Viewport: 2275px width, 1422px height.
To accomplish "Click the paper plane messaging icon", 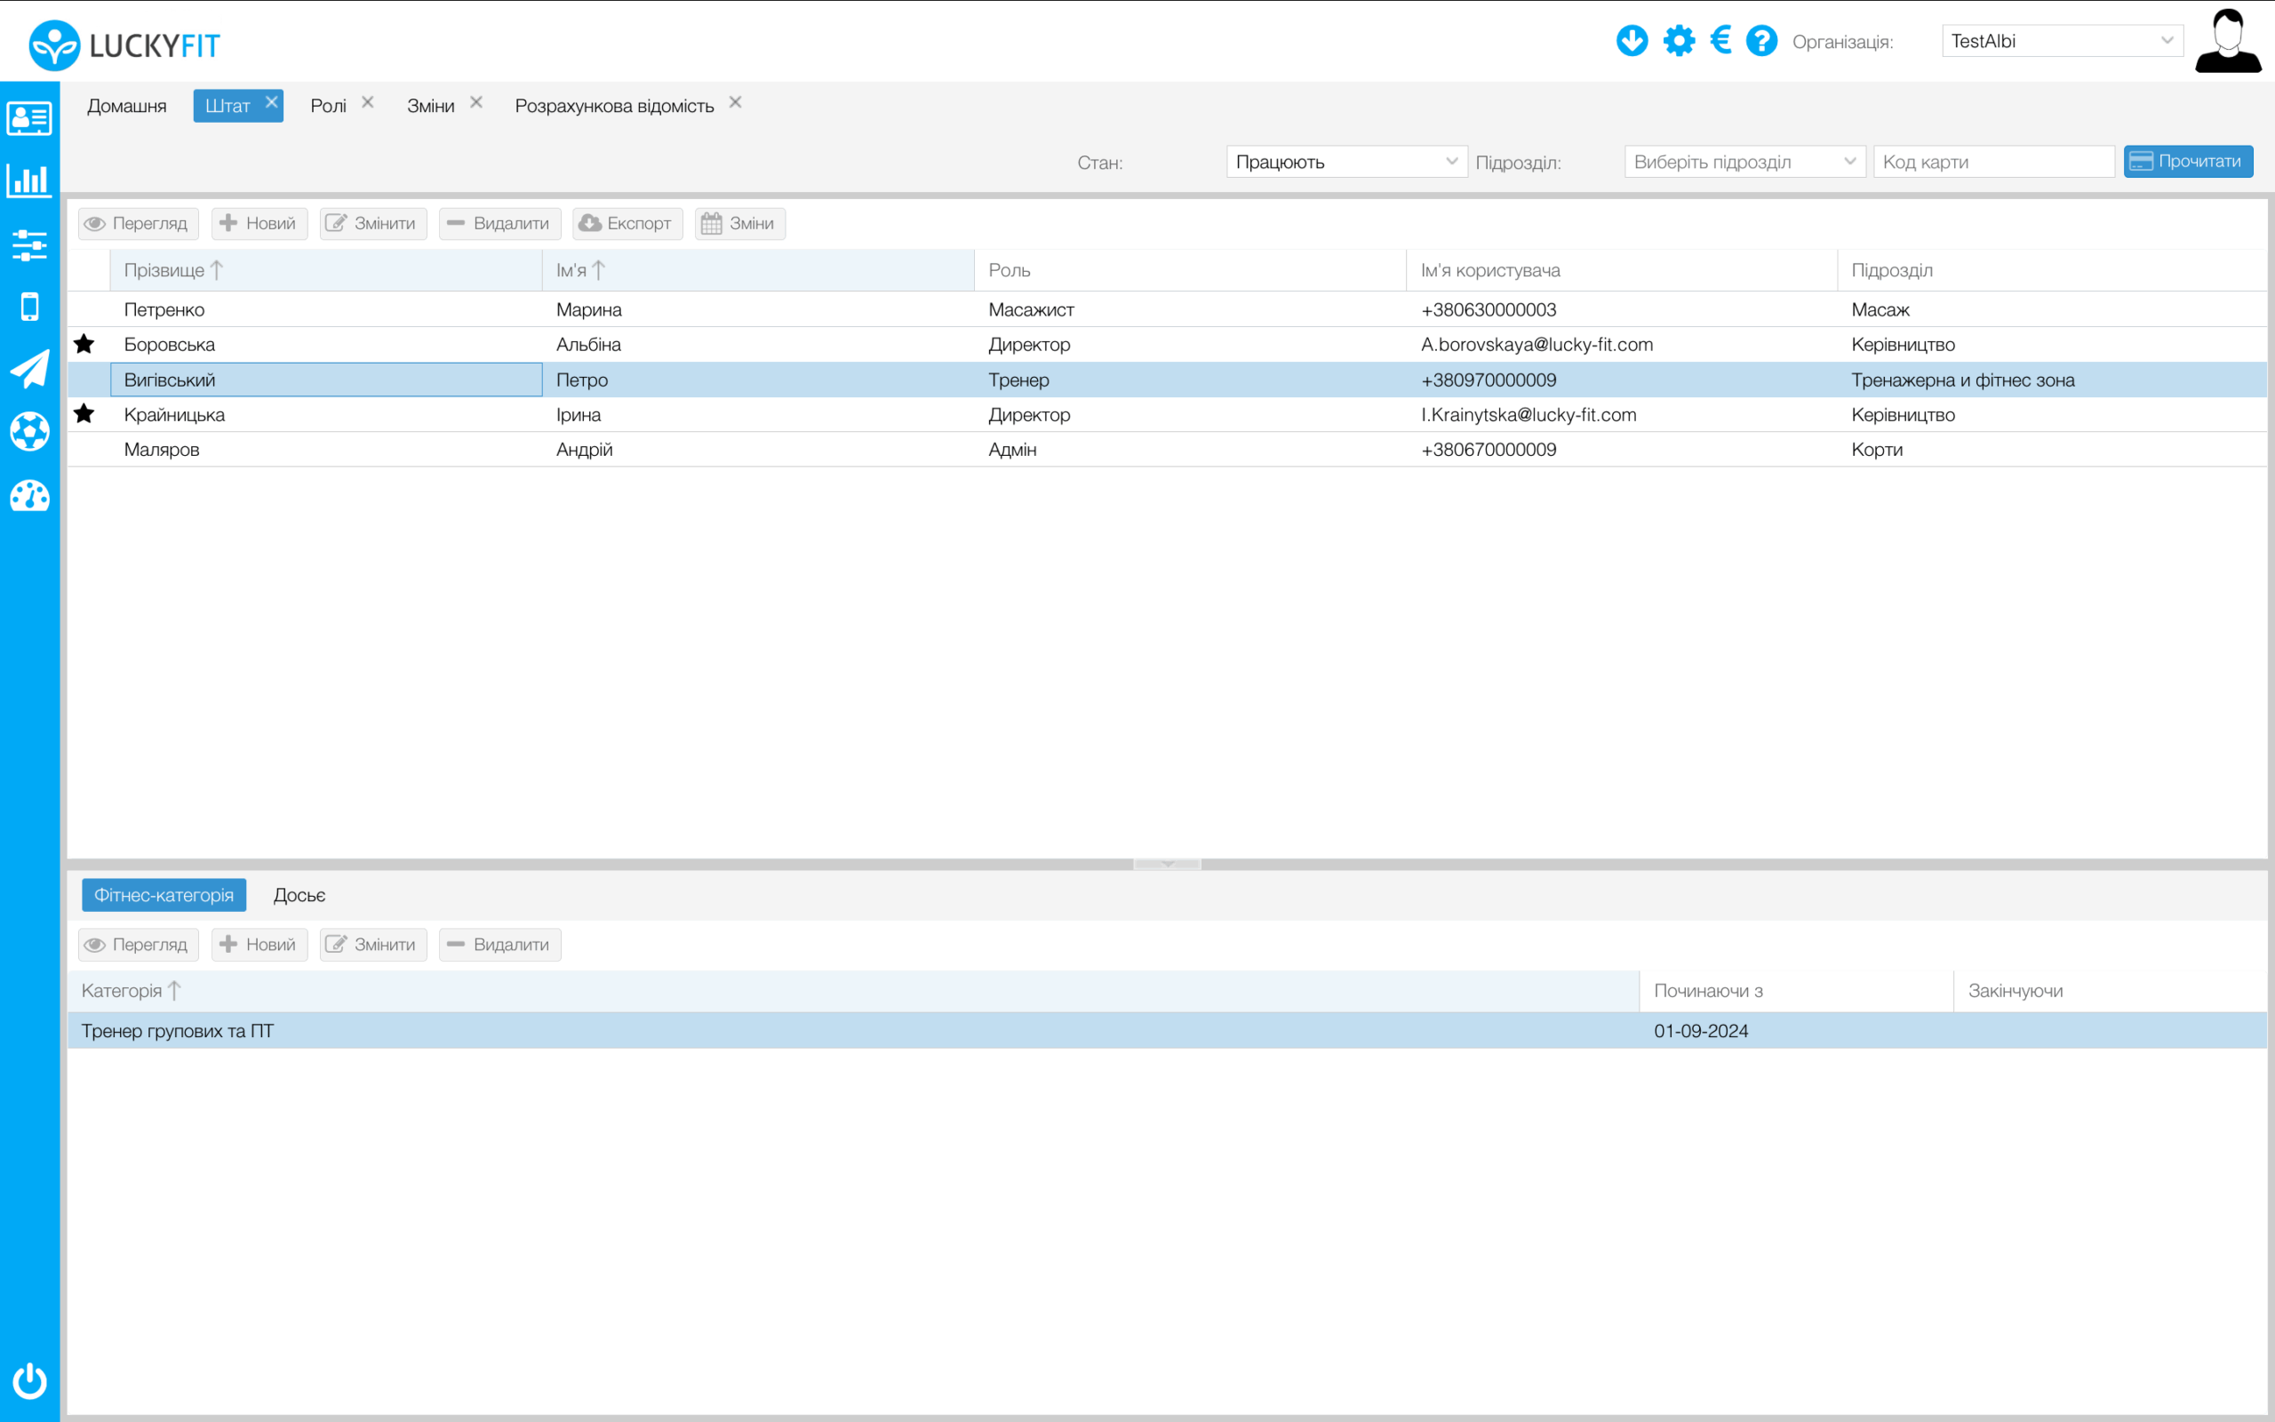I will tap(29, 369).
